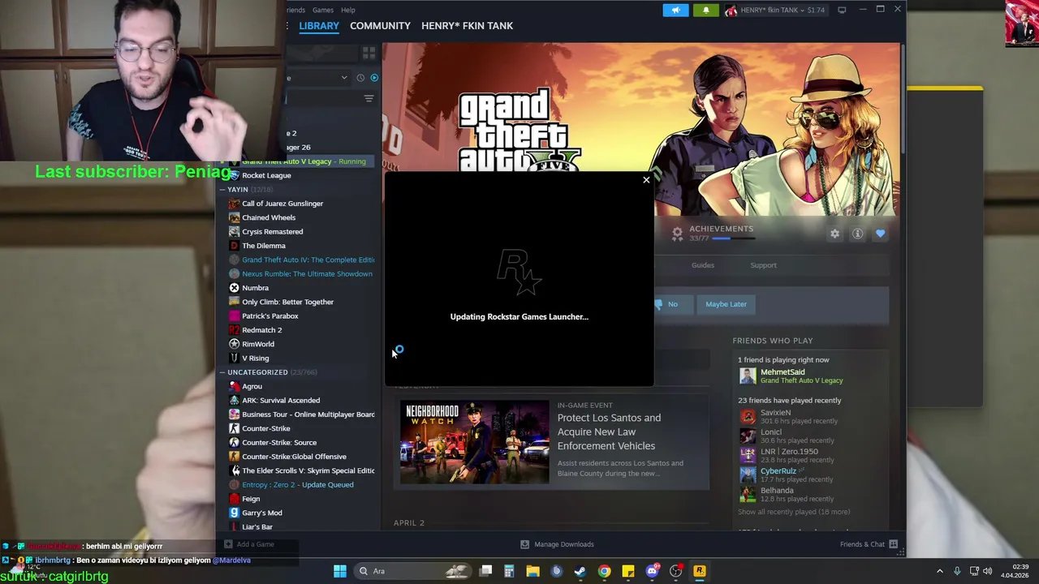
Task: Add a Game plus icon
Action: tap(228, 544)
